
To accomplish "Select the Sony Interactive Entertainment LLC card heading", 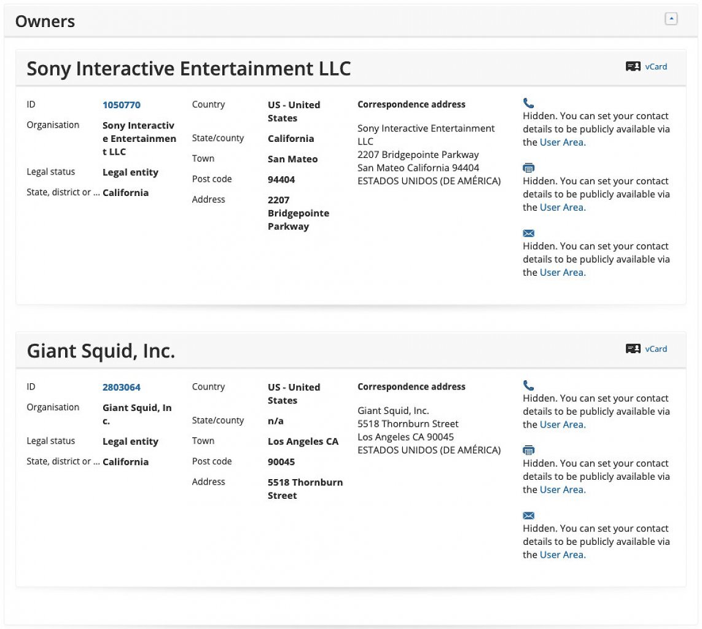I will tap(189, 69).
